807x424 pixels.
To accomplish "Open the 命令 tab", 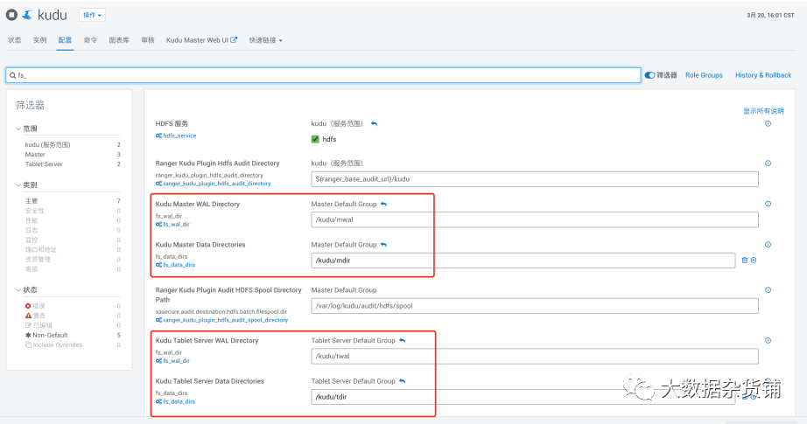I will point(90,40).
